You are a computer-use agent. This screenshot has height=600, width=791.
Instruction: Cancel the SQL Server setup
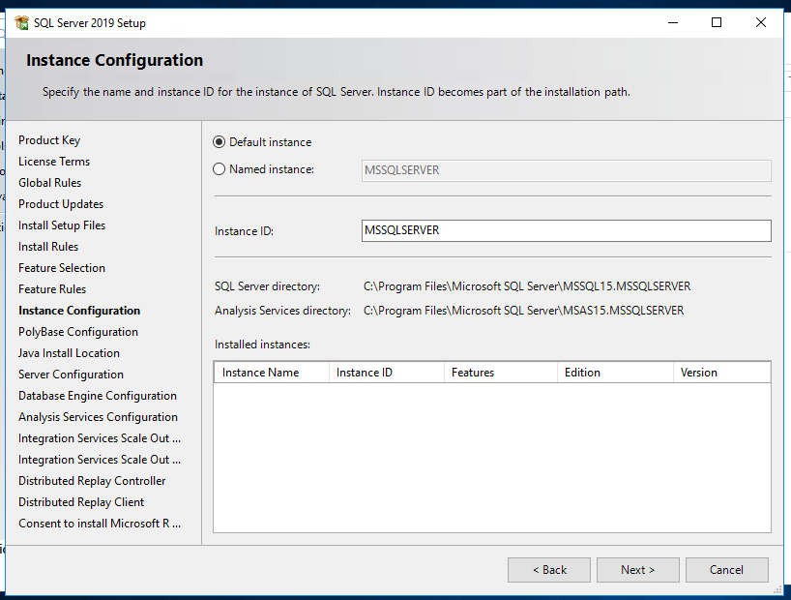click(x=726, y=570)
